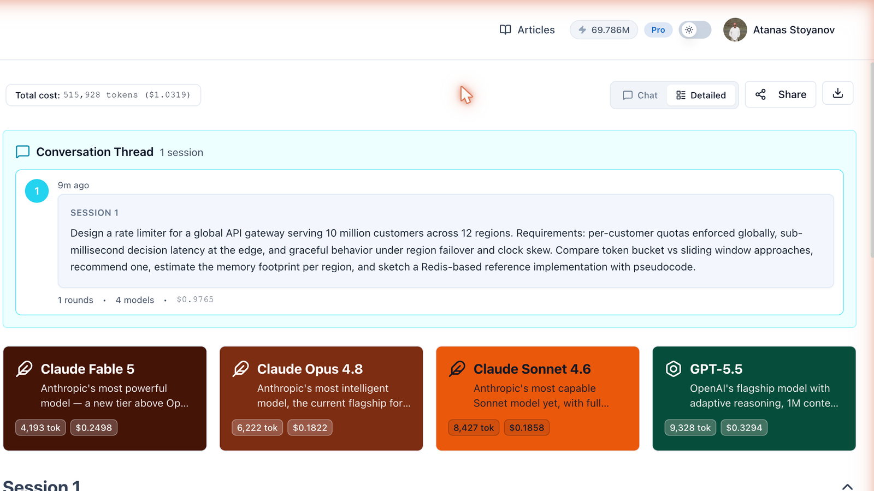Open the 69.786M token balance badge

[x=604, y=29]
